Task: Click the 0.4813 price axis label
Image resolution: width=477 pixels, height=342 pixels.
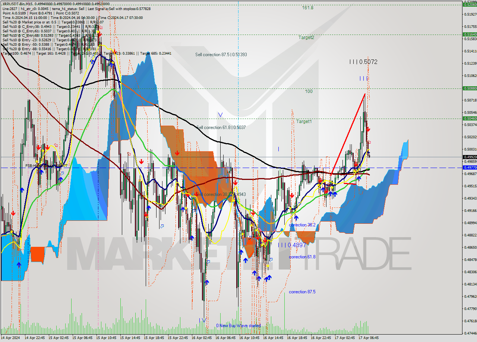Action: (x=470, y=284)
